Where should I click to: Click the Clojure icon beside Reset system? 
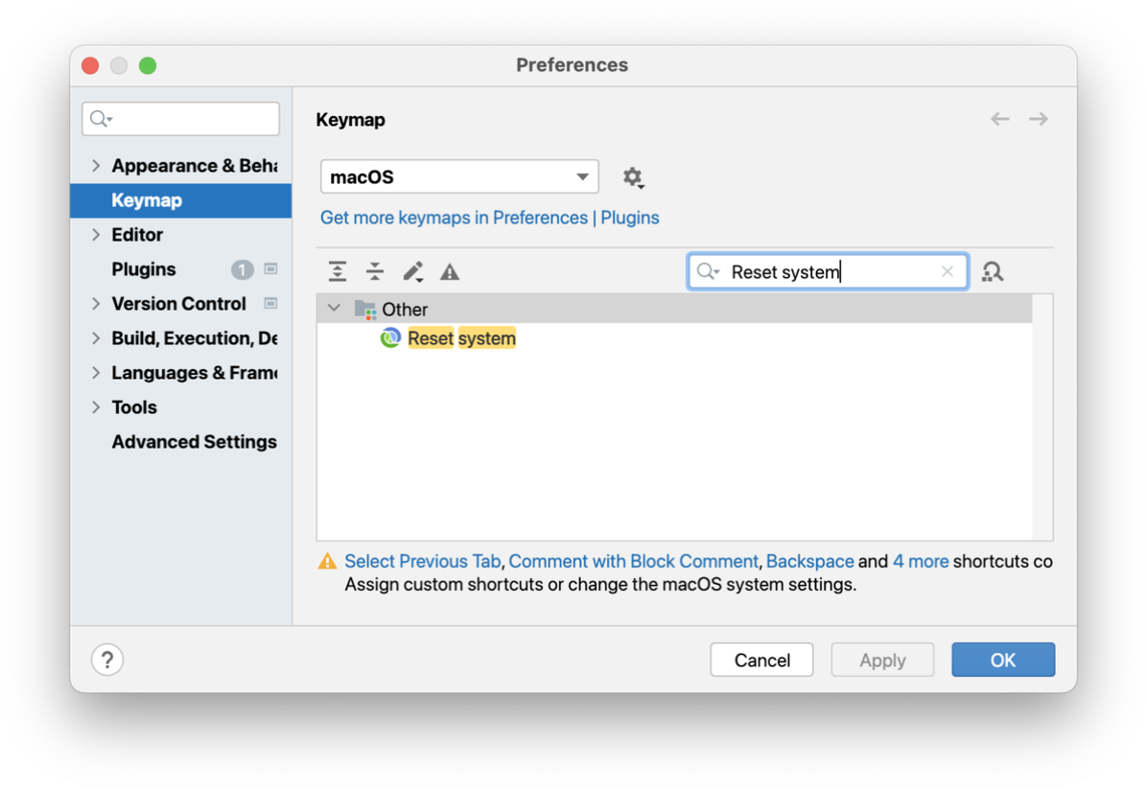coord(390,337)
